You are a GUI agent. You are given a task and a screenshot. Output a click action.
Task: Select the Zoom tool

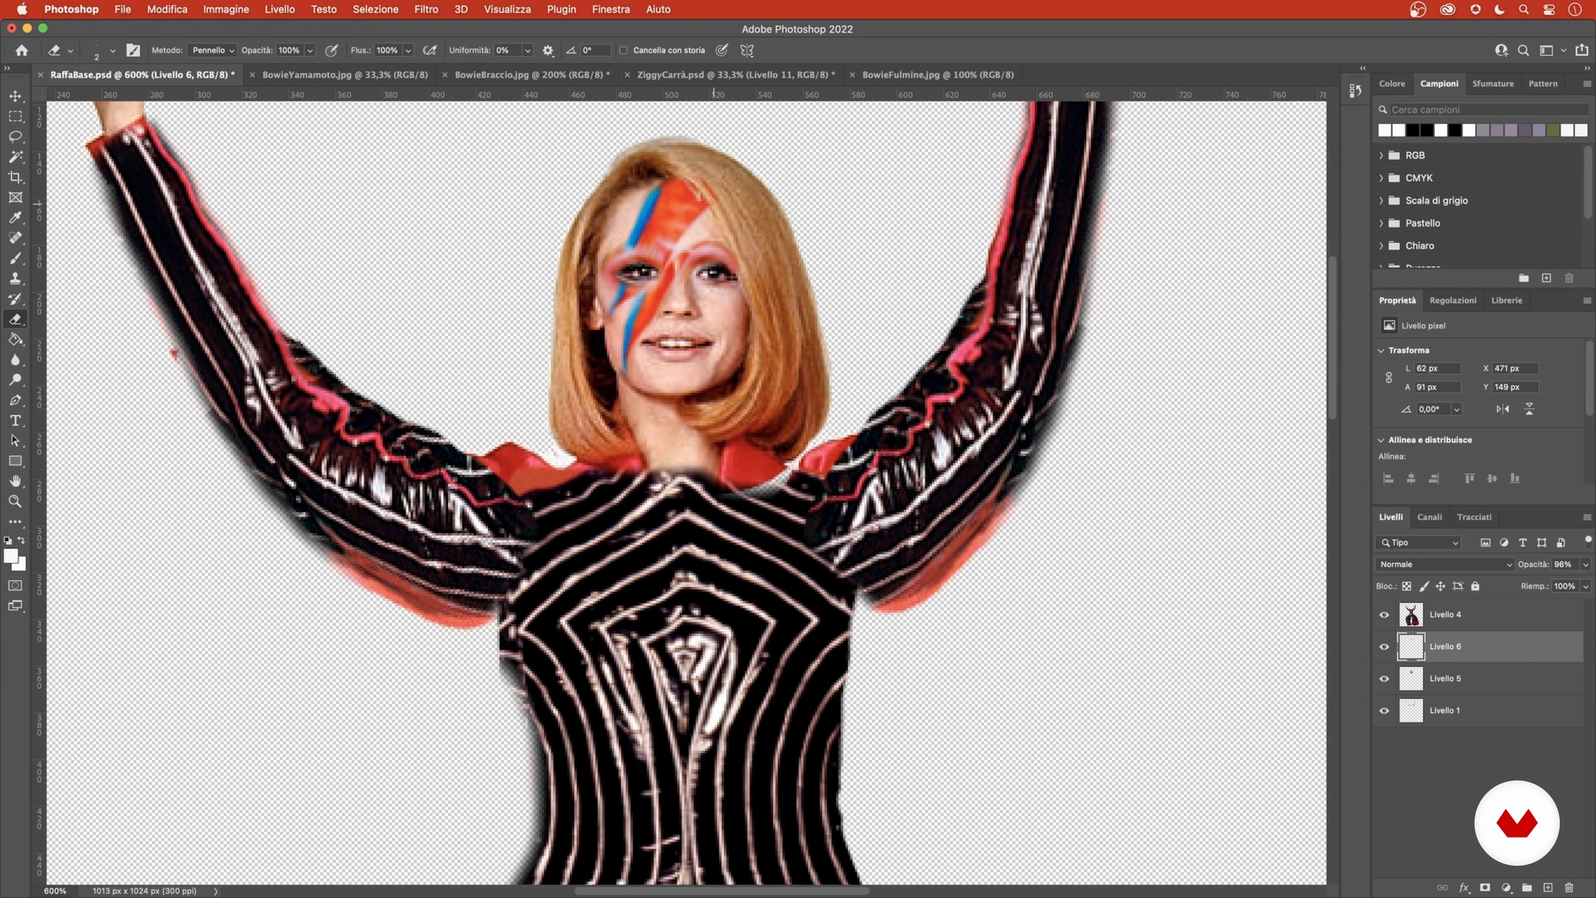15,501
